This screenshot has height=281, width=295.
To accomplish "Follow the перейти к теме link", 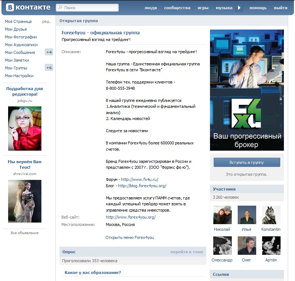I will pyautogui.click(x=187, y=252).
